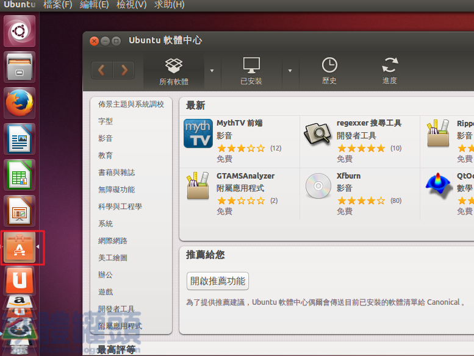Open the 檢視(V) menu
The height and width of the screenshot is (356, 474).
(x=132, y=5)
